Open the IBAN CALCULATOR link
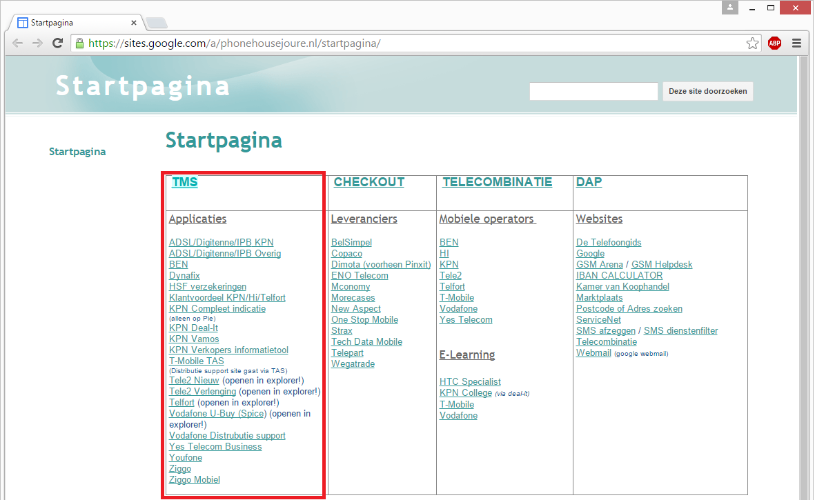The width and height of the screenshot is (815, 500). [620, 276]
